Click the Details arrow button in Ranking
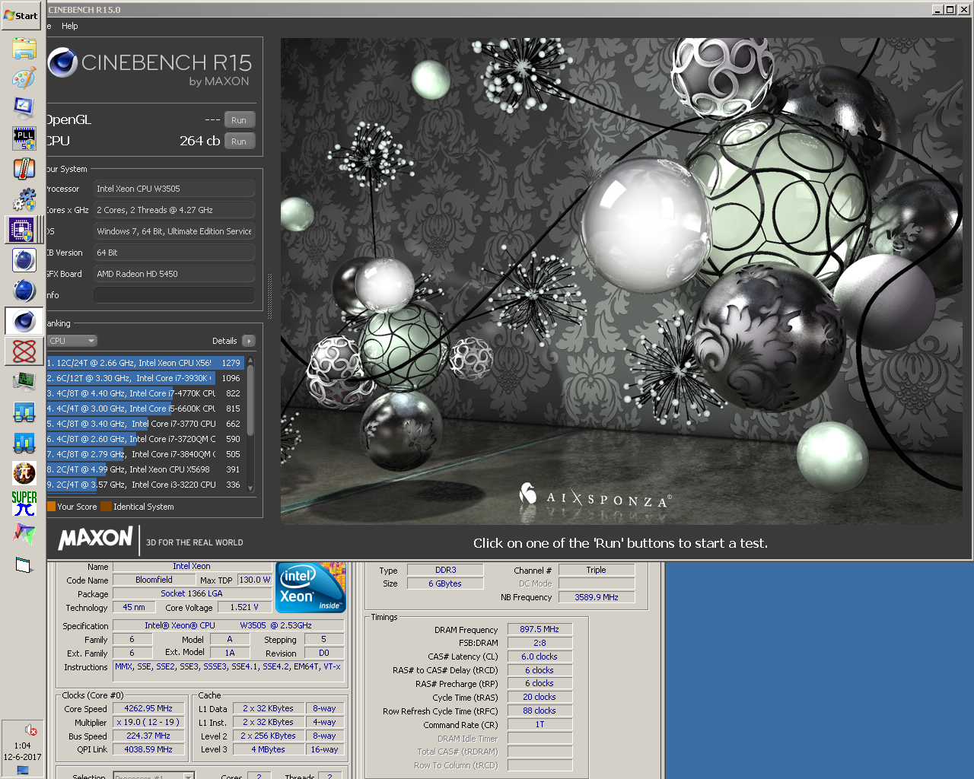 [249, 341]
